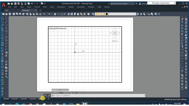Viewport: 189px width, 106px height.
Task: Expand Customize Quick Access toolbar arrow
Action: point(45,4)
